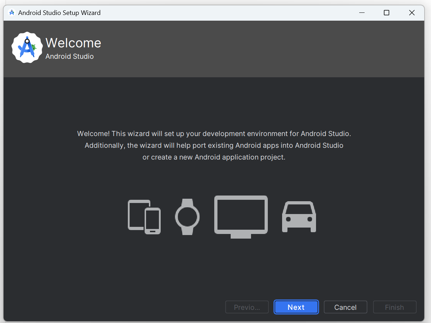Click the Cancel button

(345, 307)
